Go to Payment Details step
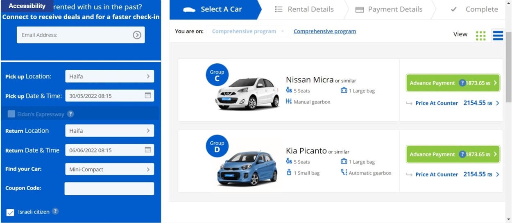512x223 pixels. (x=388, y=9)
